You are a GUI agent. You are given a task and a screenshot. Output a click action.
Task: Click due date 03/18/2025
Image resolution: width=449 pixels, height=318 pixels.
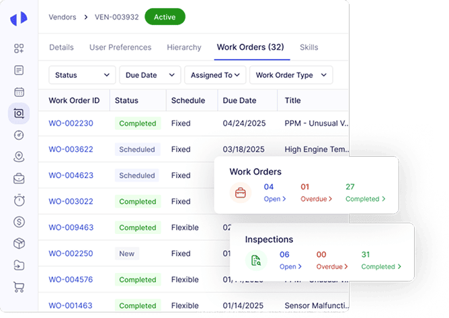point(244,149)
